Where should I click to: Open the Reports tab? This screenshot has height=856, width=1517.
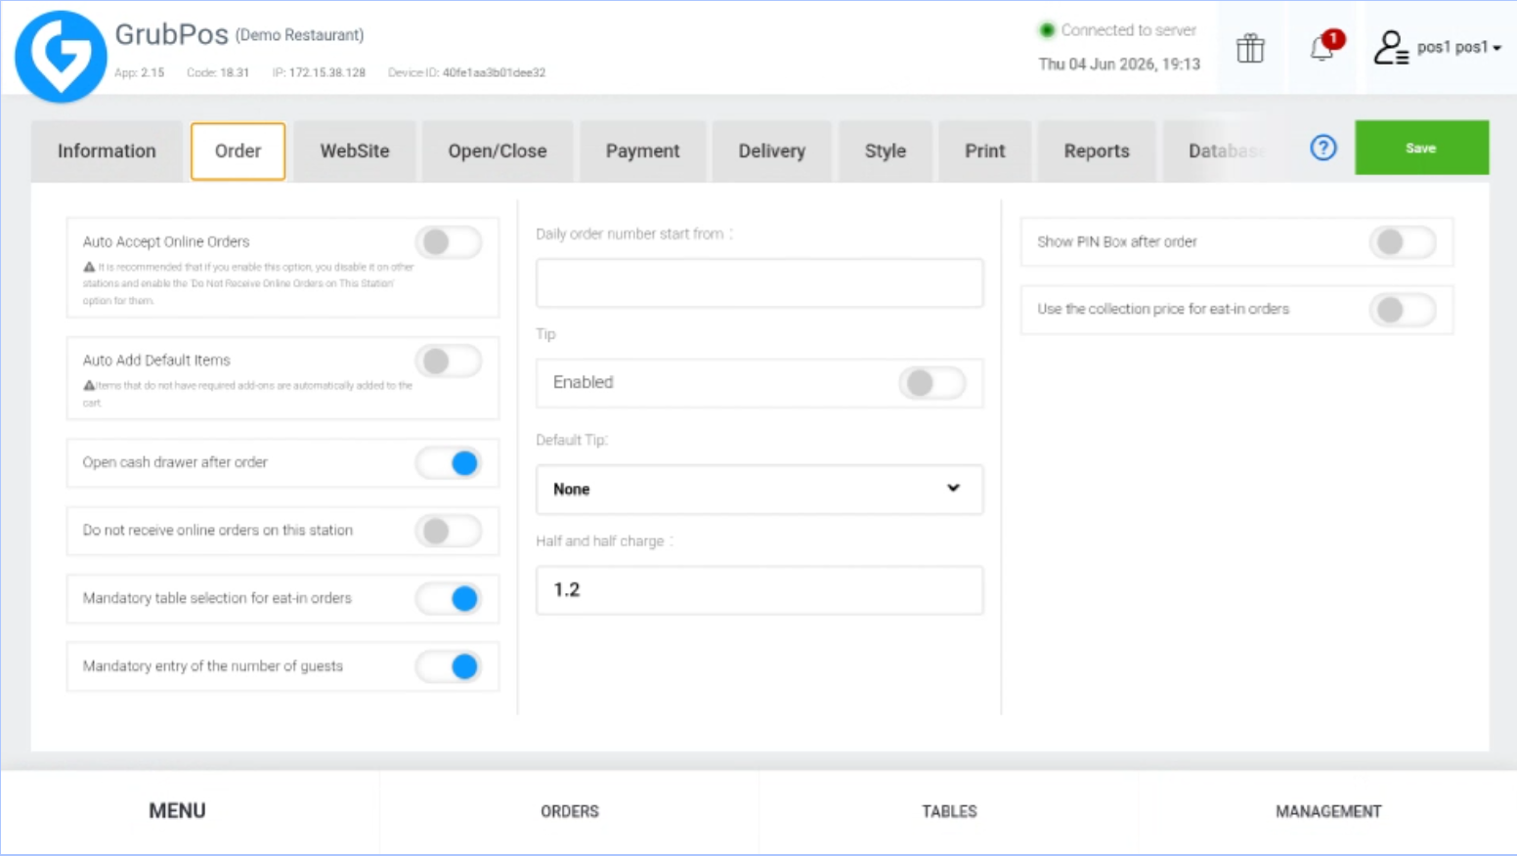coord(1097,151)
